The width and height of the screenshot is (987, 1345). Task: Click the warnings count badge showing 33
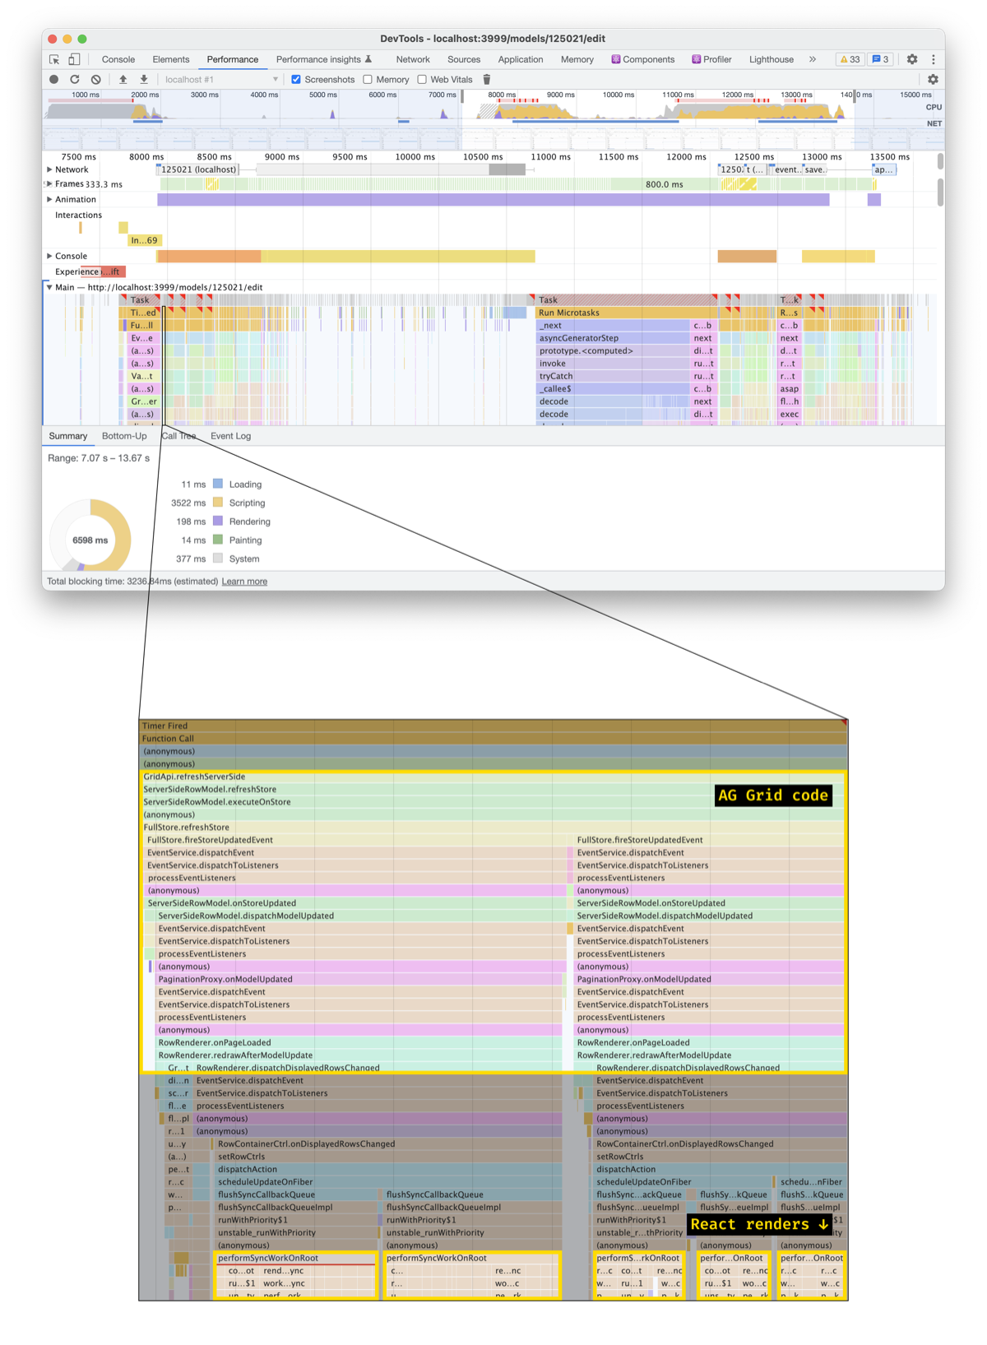[850, 59]
